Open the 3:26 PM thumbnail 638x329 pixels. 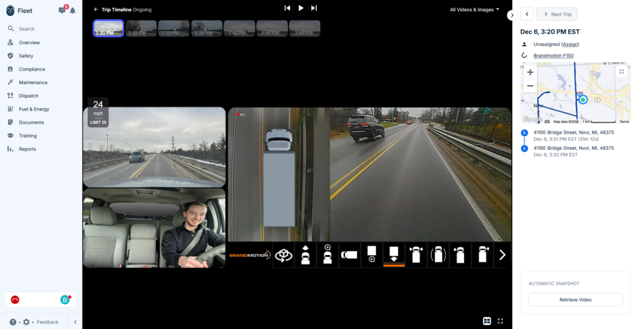pyautogui.click(x=141, y=29)
